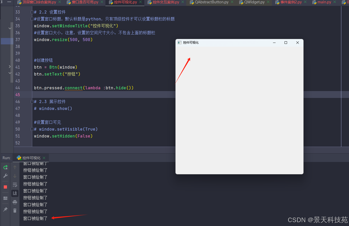Close the 控件可视化 application window
This screenshot has width=349, height=226.
298,43
